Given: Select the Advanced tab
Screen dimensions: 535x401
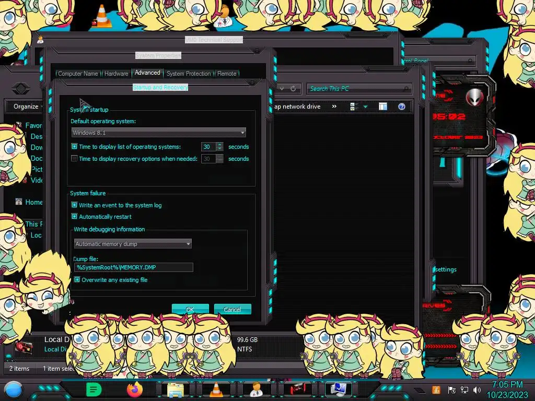Looking at the screenshot, I should [x=147, y=73].
